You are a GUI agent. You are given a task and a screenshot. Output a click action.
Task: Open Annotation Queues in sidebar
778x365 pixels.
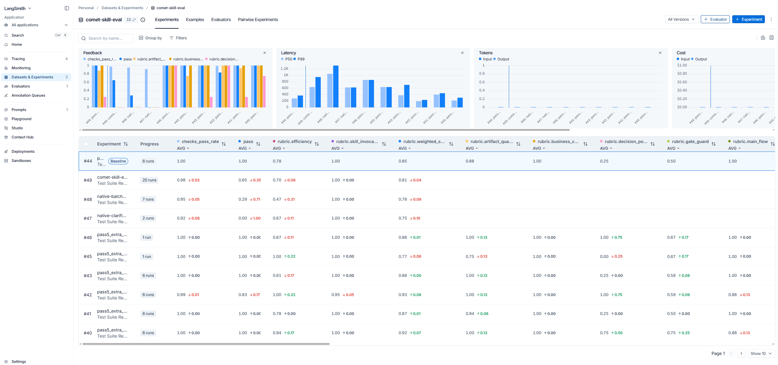[x=36, y=95]
